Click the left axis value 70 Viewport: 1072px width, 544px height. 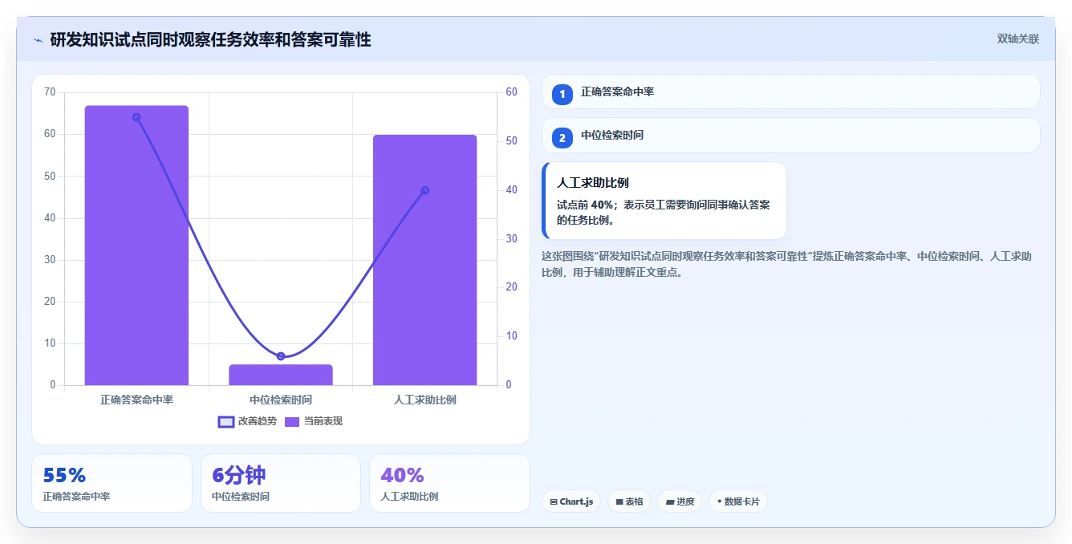[x=50, y=92]
